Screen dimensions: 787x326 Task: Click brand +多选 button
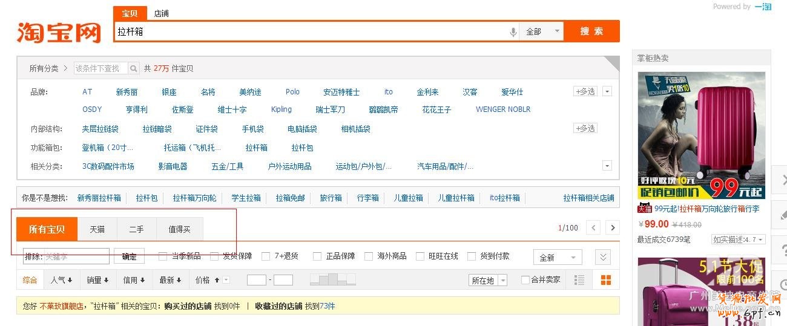click(585, 91)
